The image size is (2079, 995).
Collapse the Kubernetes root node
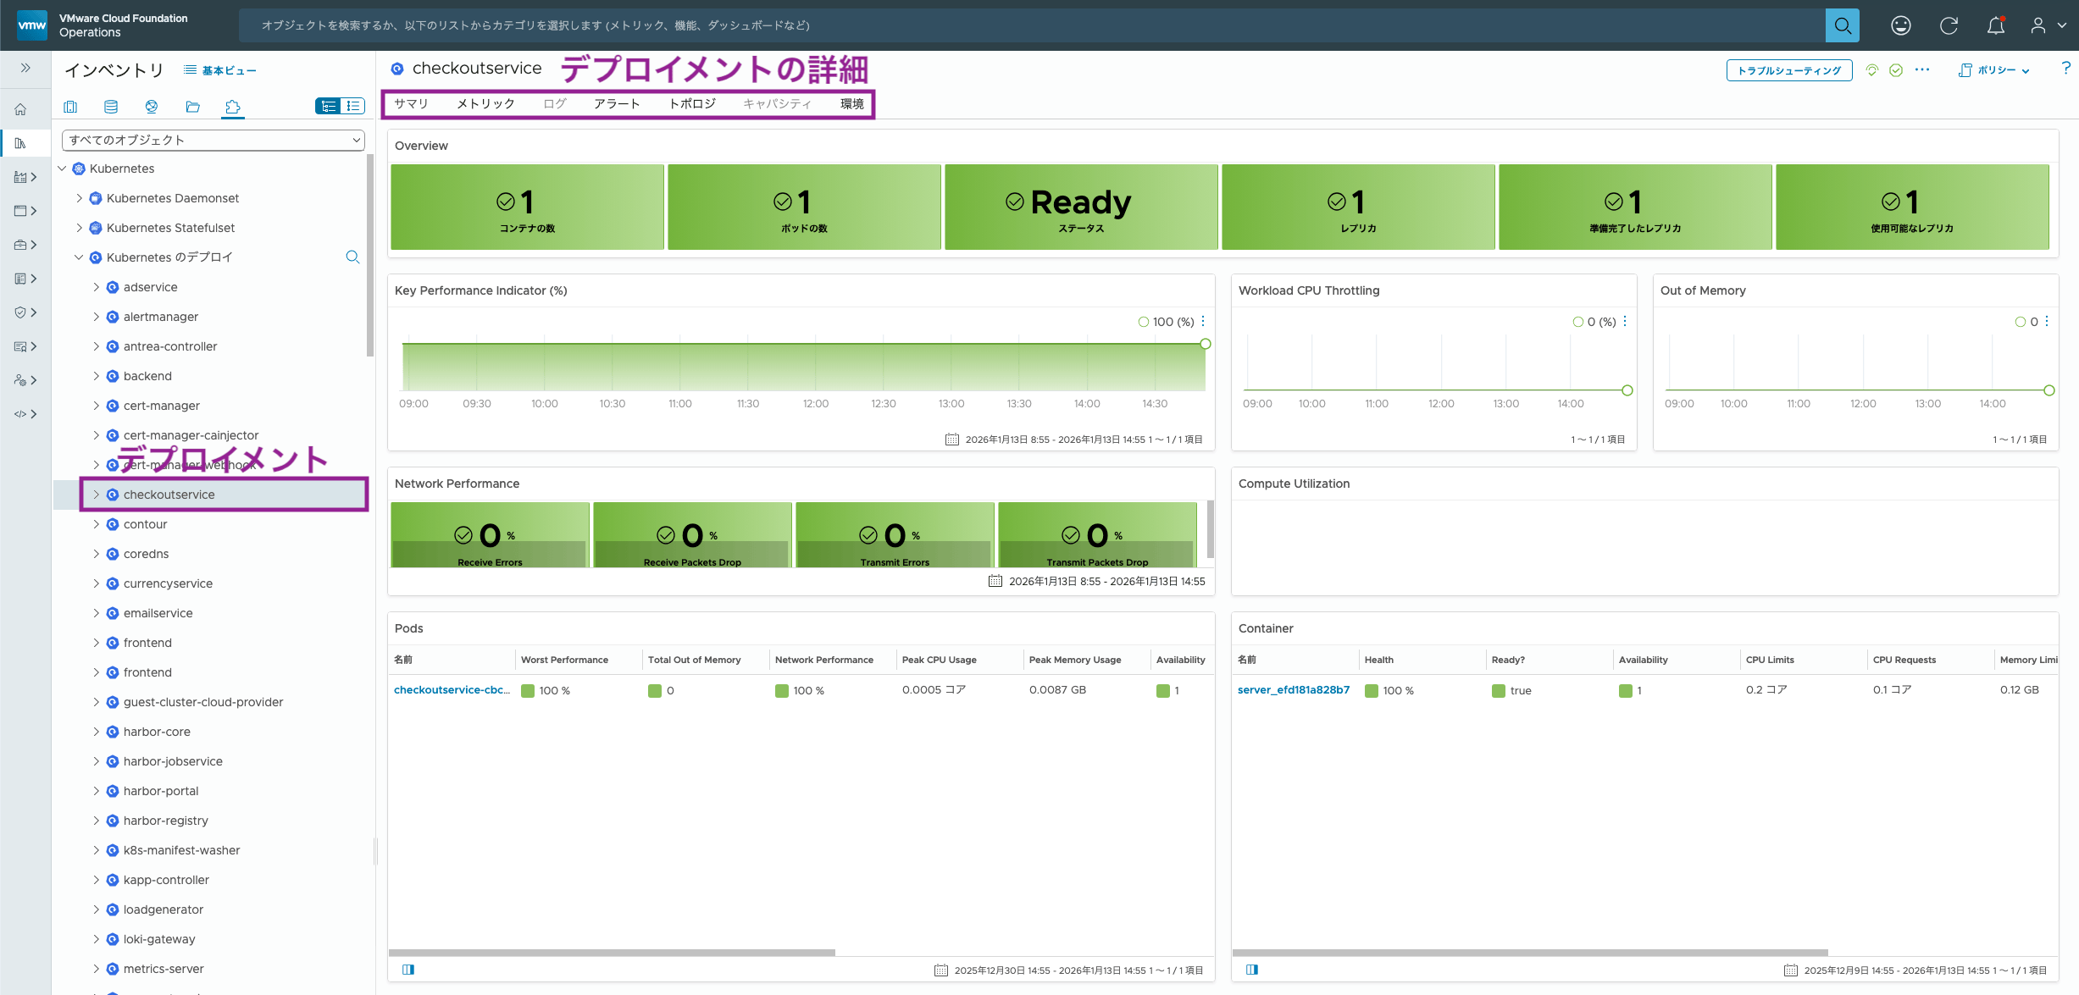click(62, 169)
